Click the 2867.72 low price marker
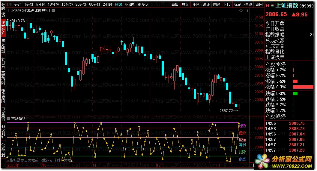Viewport: 317px width, 171px height. click(226, 110)
